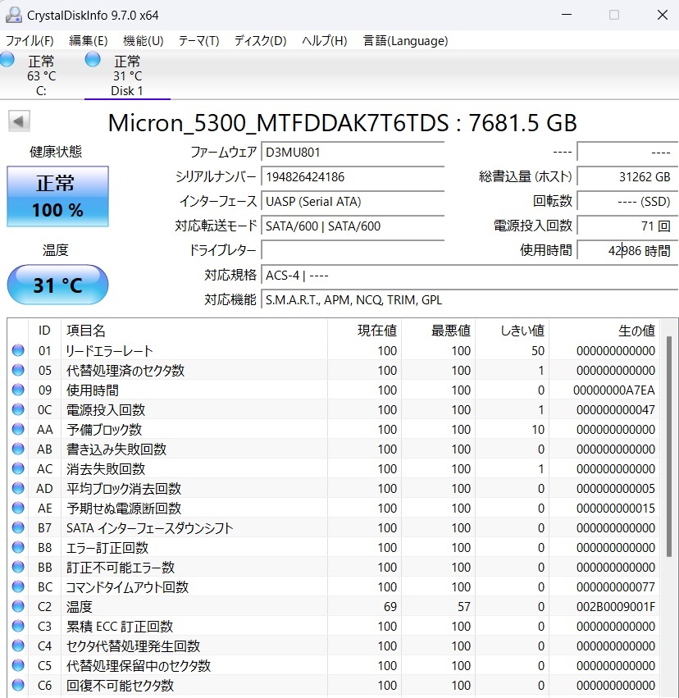Screen dimensions: 679x698
Task: Click the しきい値 column header
Action: point(513,331)
